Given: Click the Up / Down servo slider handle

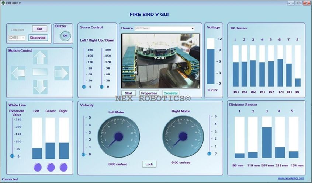Looking at the screenshot, I should tap(101, 87).
